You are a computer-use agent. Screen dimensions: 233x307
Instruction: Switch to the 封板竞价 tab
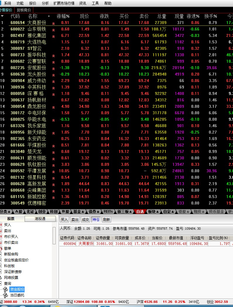tap(24, 10)
